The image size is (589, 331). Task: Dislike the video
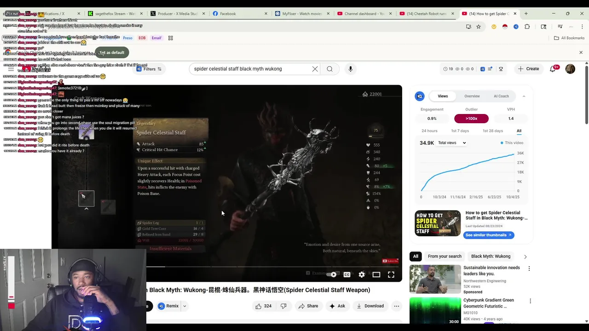283,306
